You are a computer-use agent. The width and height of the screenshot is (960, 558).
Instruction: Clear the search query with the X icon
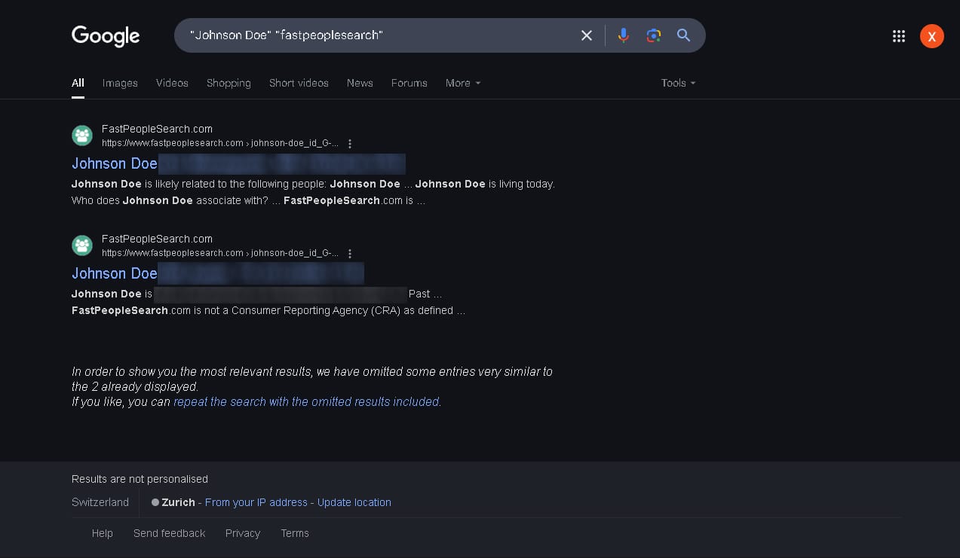pos(586,35)
